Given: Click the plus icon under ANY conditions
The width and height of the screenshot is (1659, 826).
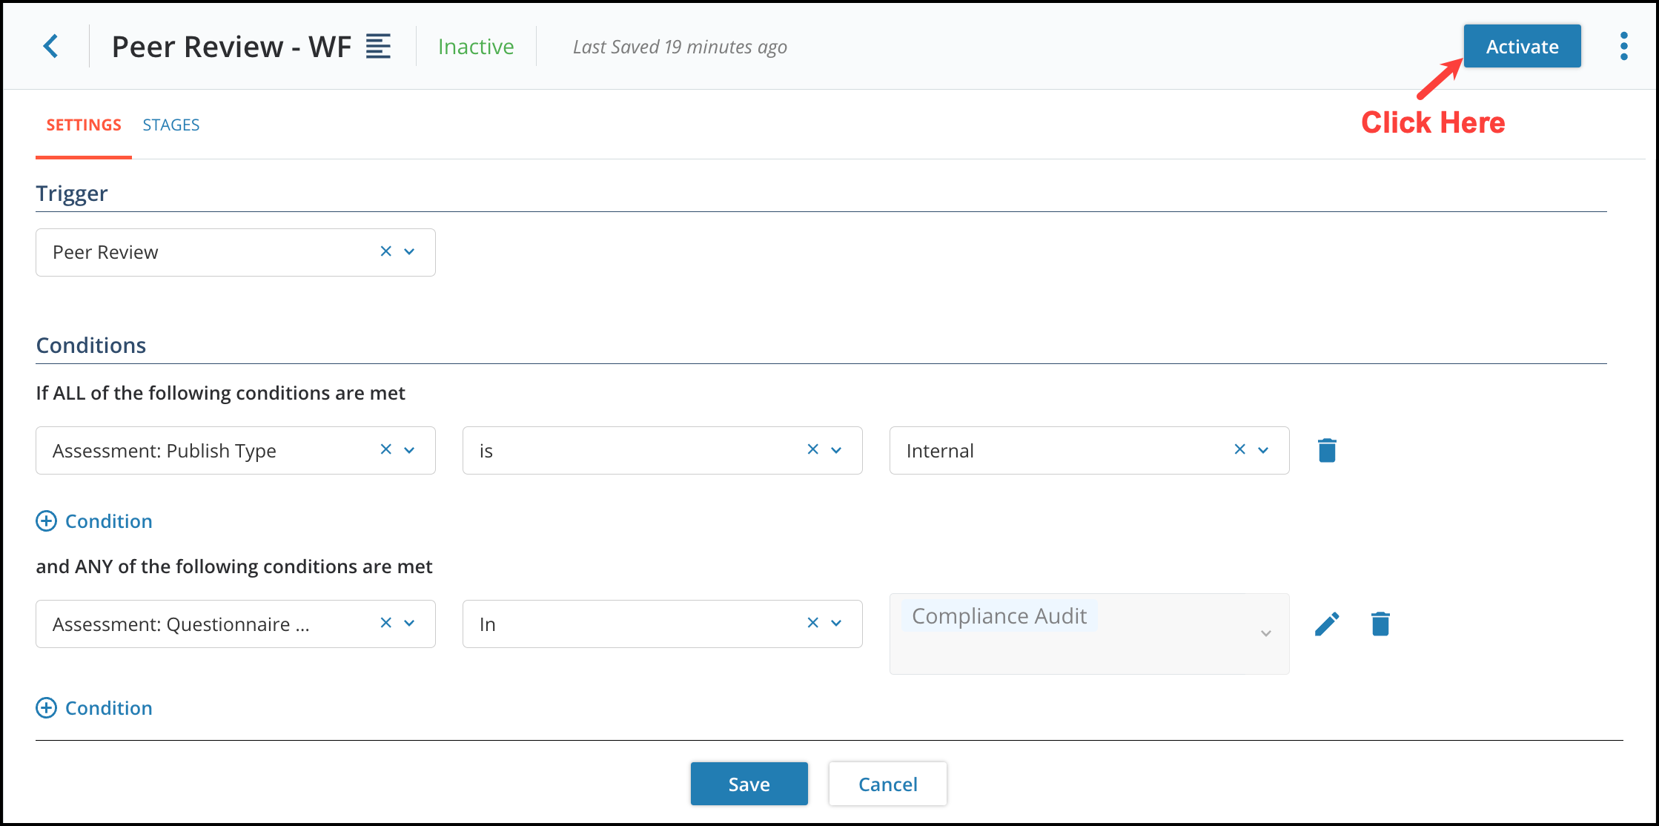Looking at the screenshot, I should [46, 708].
